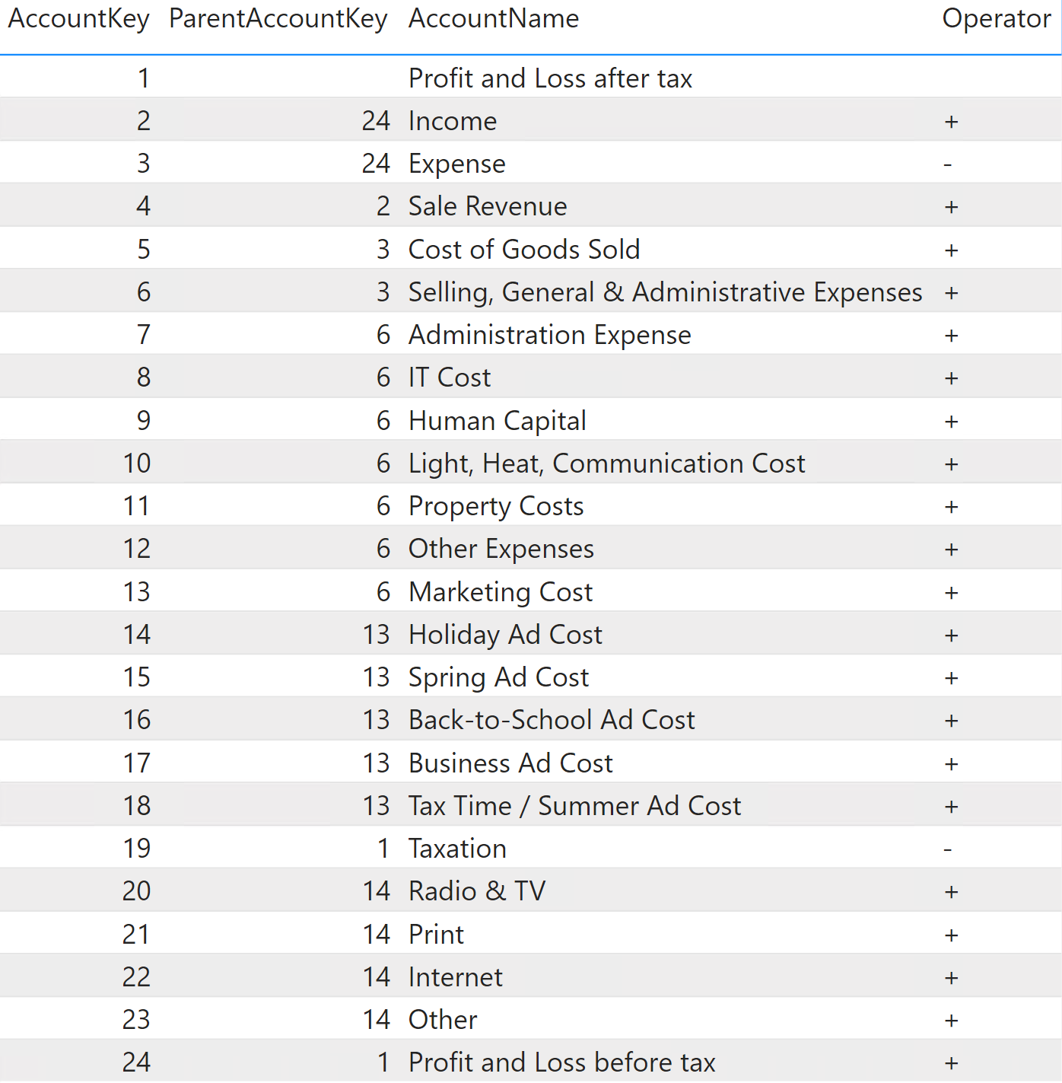This screenshot has width=1062, height=1083.
Task: Click AccountKey value 21
Action: click(x=136, y=935)
